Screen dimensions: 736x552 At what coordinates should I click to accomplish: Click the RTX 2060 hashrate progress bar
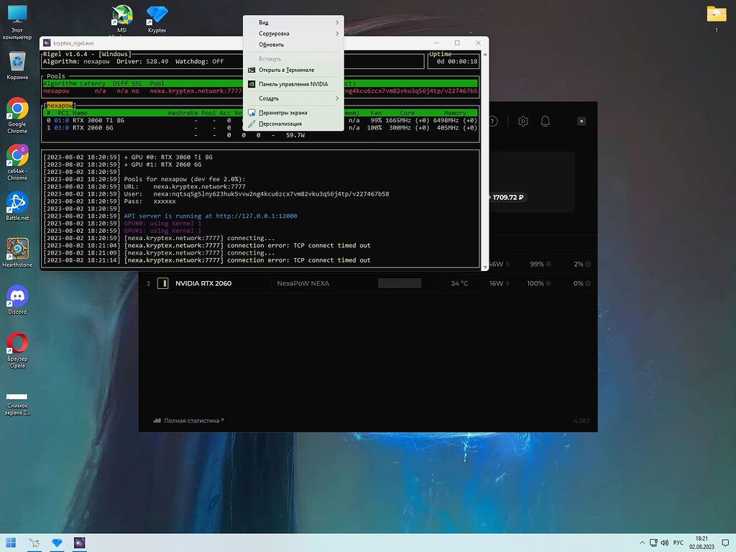click(x=399, y=283)
